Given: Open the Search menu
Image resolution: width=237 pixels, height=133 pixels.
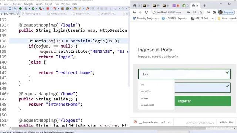Looking at the screenshot, I should [x=39, y=4].
